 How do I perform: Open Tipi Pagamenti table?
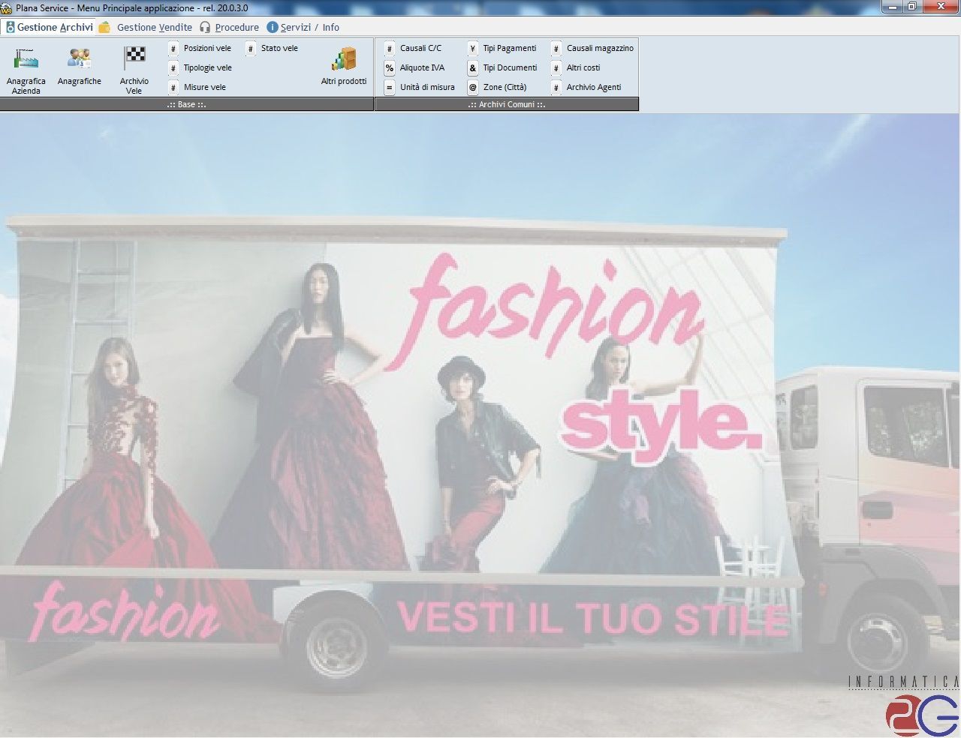tap(510, 48)
